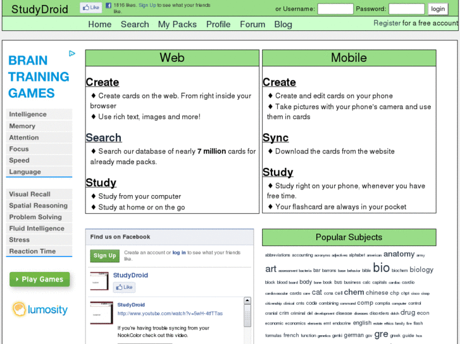Open the Web section Create heading

tap(103, 82)
